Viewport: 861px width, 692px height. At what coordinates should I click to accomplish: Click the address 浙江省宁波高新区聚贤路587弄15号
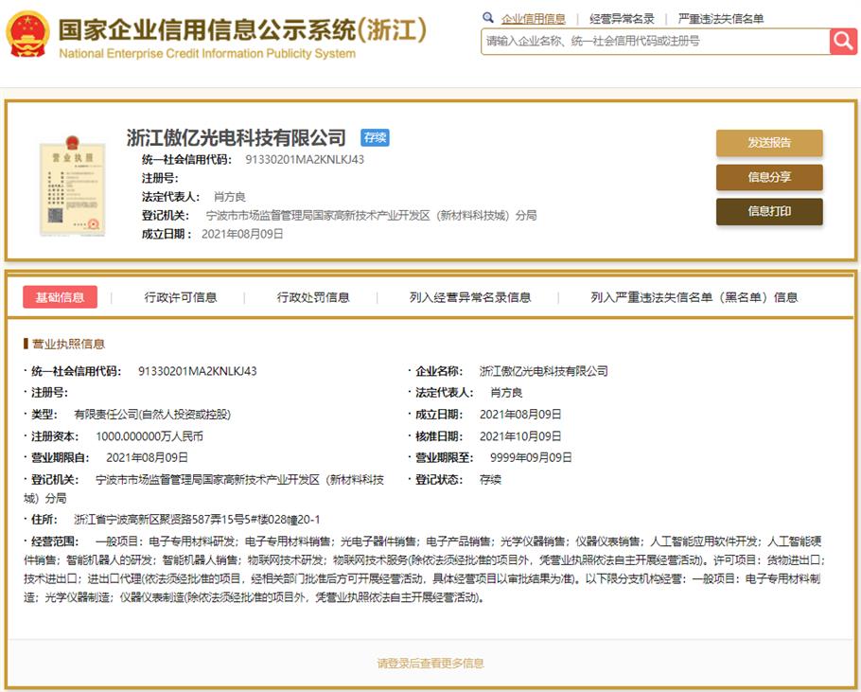pos(162,520)
